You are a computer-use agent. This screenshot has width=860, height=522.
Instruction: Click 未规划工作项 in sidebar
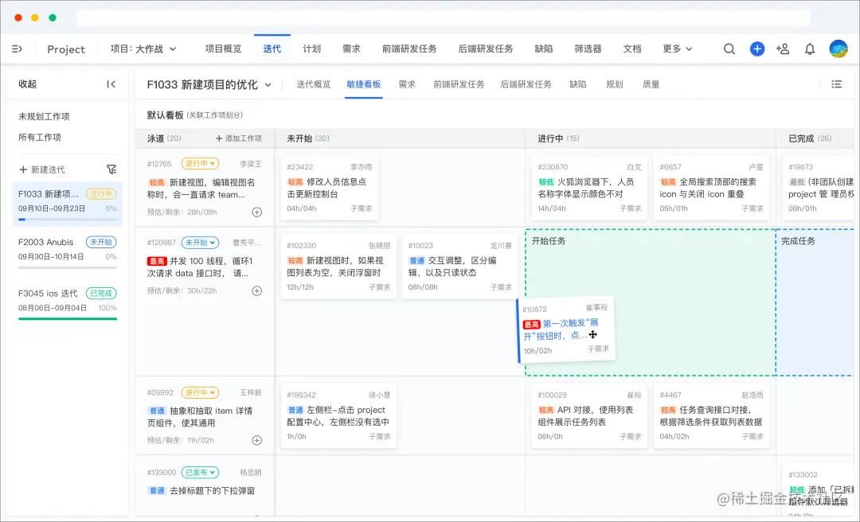tap(44, 116)
